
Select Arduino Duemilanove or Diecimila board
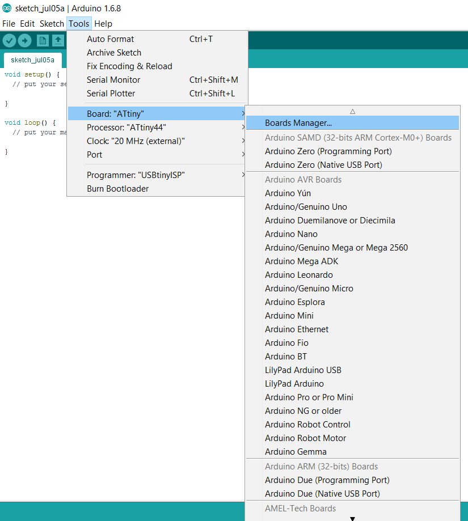pyautogui.click(x=353, y=221)
